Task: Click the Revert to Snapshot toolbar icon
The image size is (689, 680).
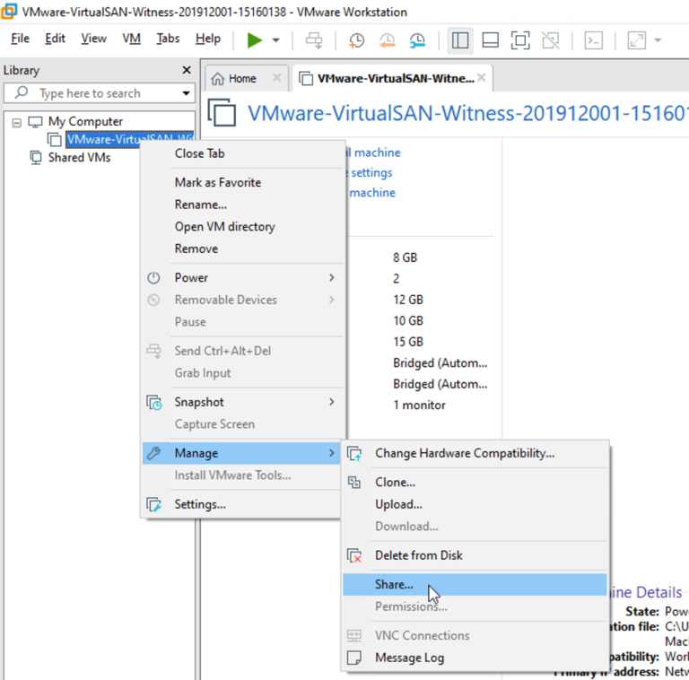Action: click(x=387, y=40)
